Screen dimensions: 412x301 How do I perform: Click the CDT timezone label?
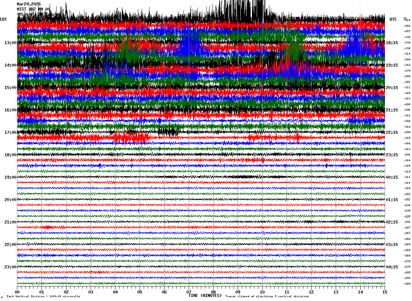click(x=3, y=19)
